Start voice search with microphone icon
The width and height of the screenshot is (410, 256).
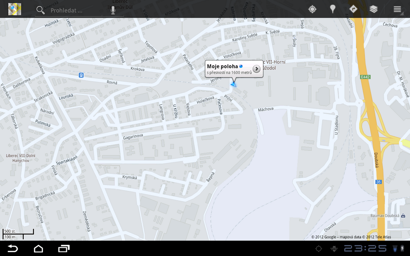point(113,10)
